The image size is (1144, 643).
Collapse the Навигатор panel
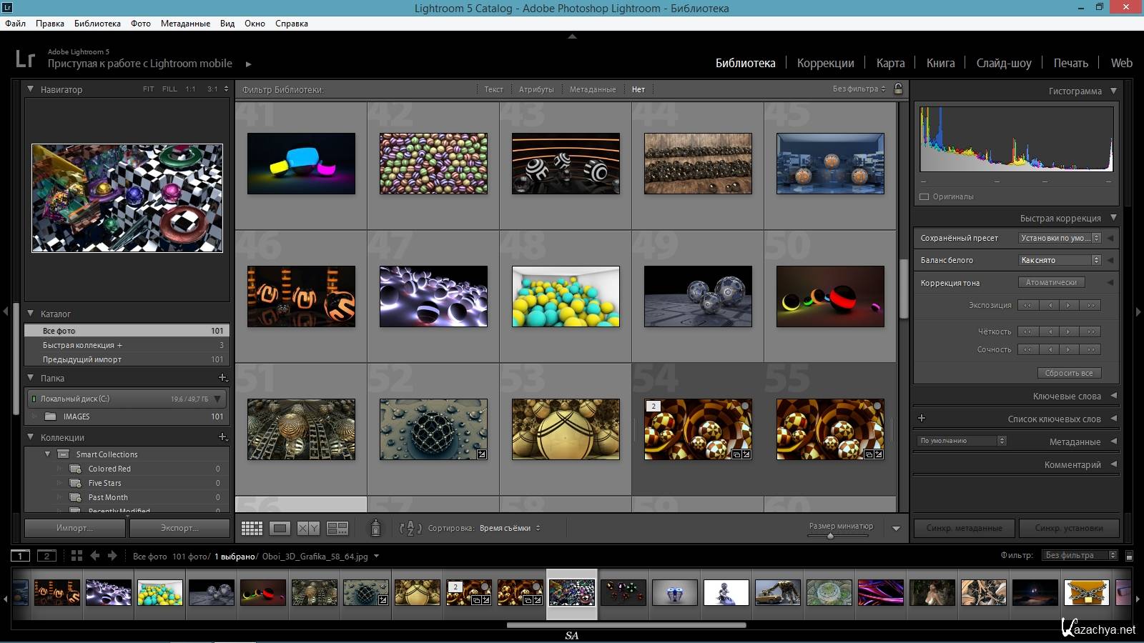click(x=31, y=89)
